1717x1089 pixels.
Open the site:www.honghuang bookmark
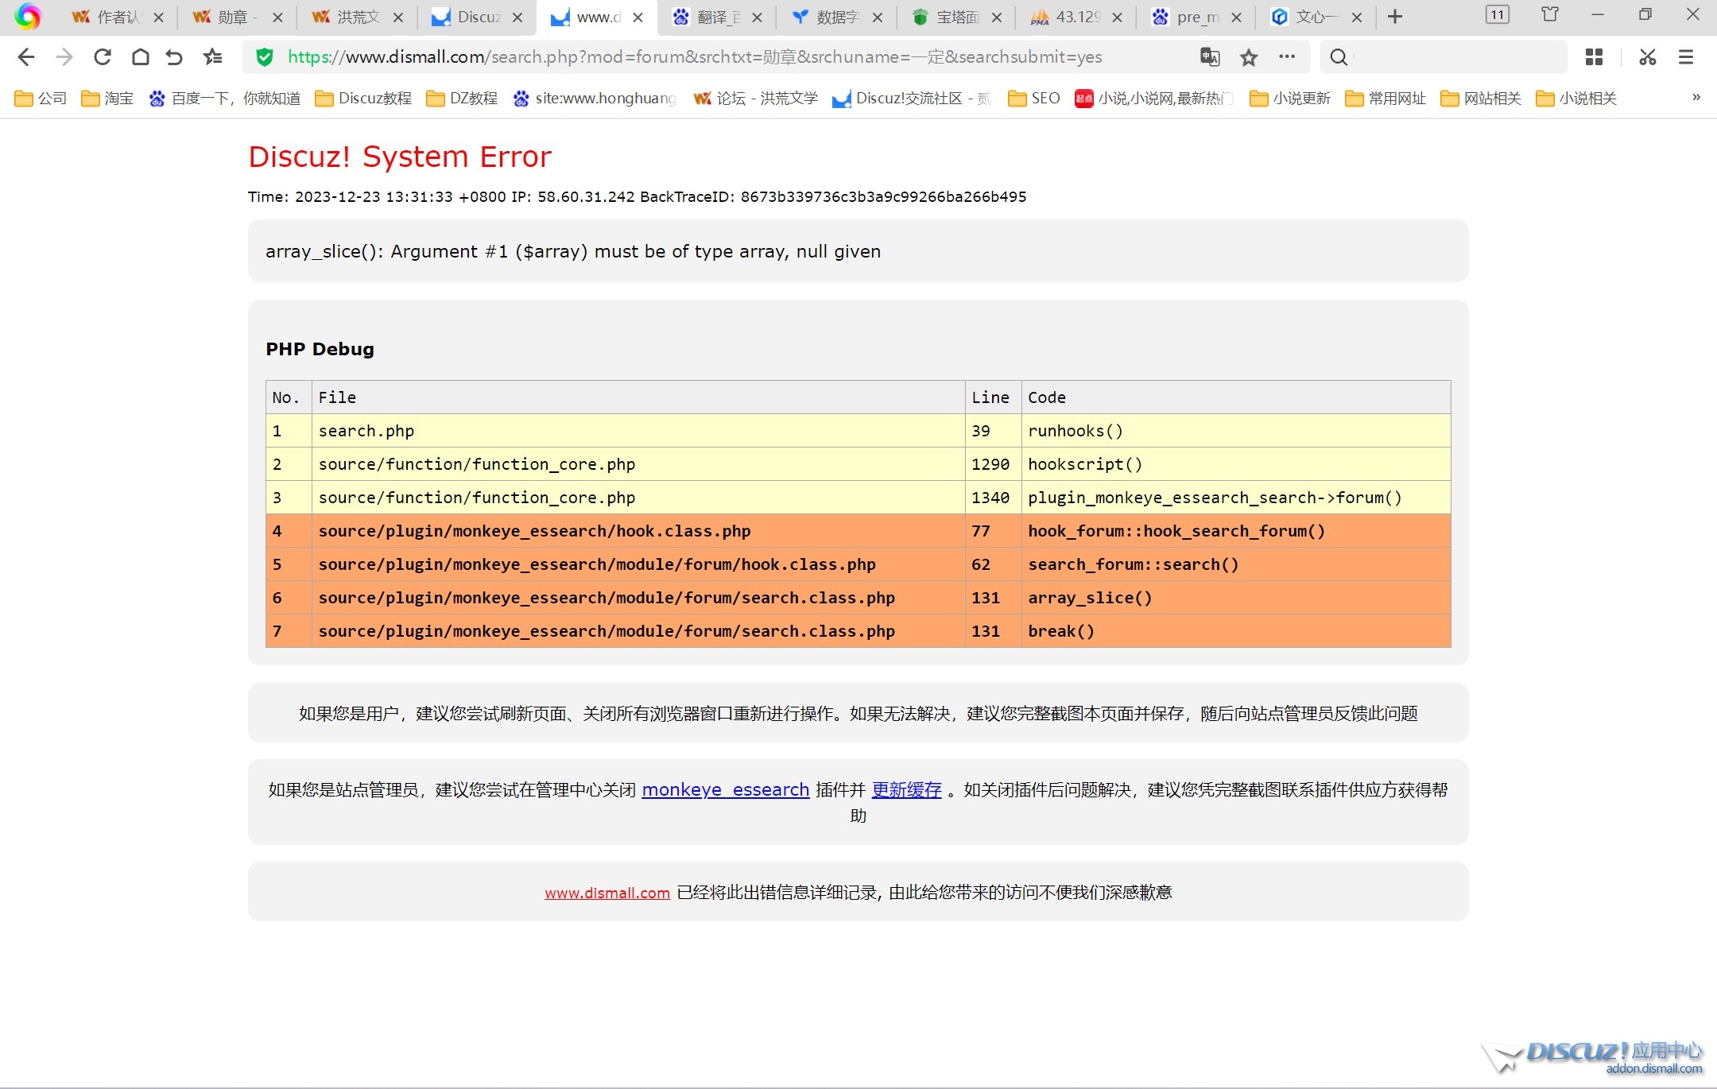coord(595,99)
